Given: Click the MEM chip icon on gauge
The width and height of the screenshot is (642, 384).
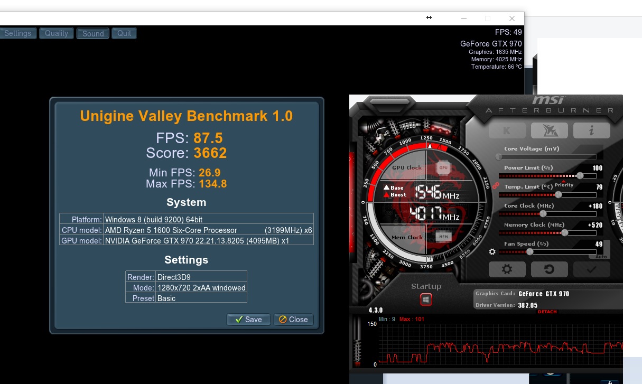Looking at the screenshot, I should (x=443, y=237).
